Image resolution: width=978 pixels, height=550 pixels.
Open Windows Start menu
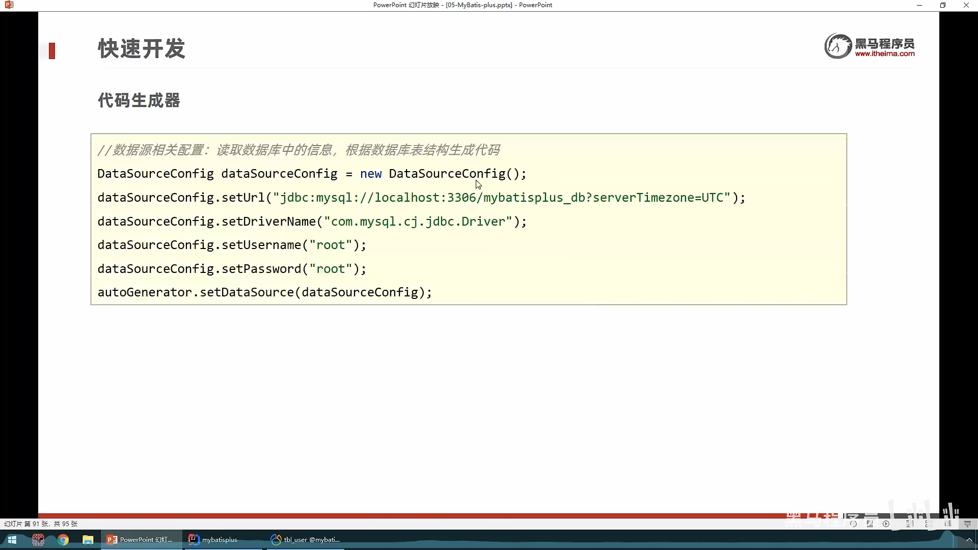tap(12, 540)
